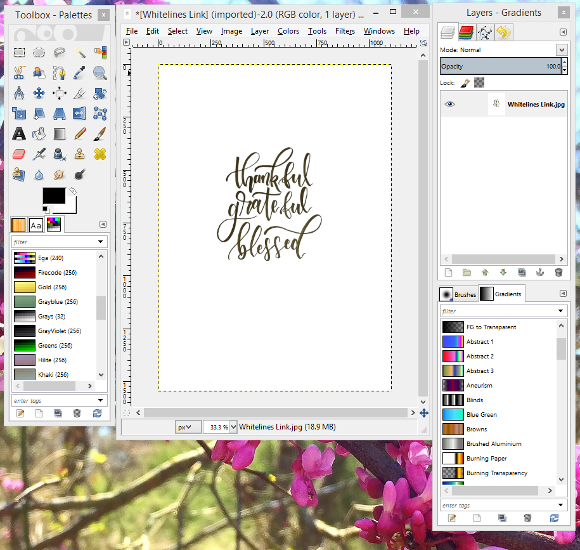This screenshot has height=550, width=580.
Task: Click the Heal tool bandage icon
Action: point(100,154)
